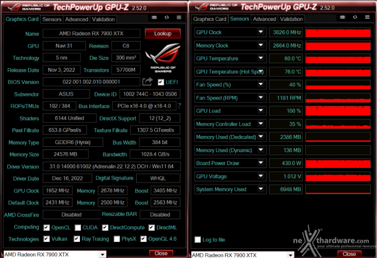The image size is (377, 258).
Task: Click the Board Power Draw sensor graph
Action: [338, 163]
